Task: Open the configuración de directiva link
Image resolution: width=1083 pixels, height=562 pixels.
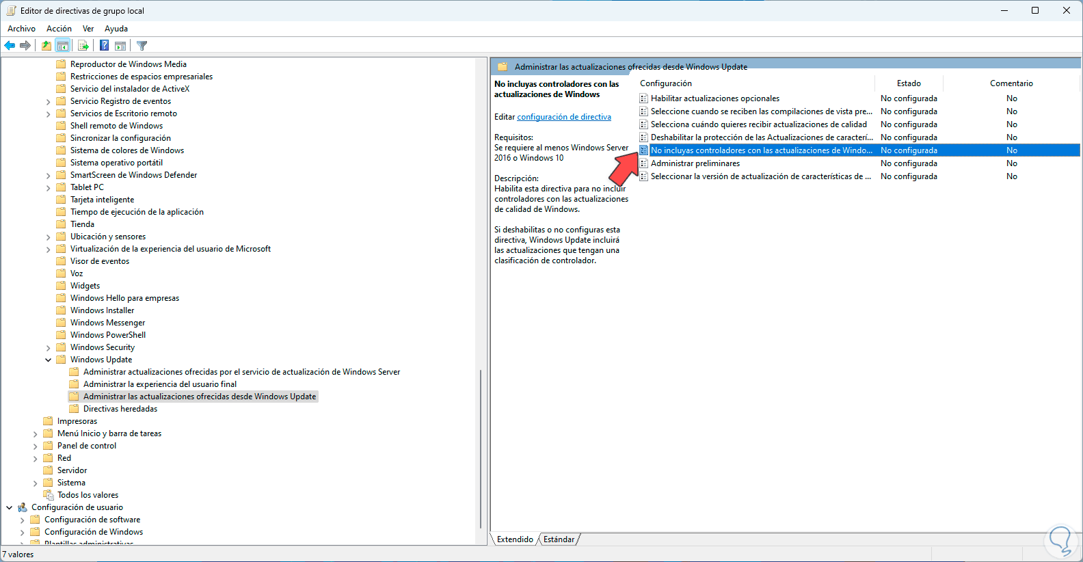Action: tap(564, 117)
